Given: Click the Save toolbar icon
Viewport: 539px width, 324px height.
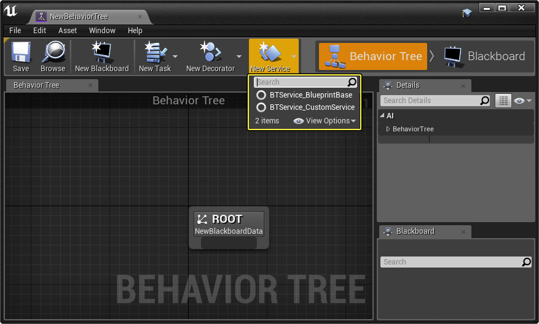Looking at the screenshot, I should (21, 52).
